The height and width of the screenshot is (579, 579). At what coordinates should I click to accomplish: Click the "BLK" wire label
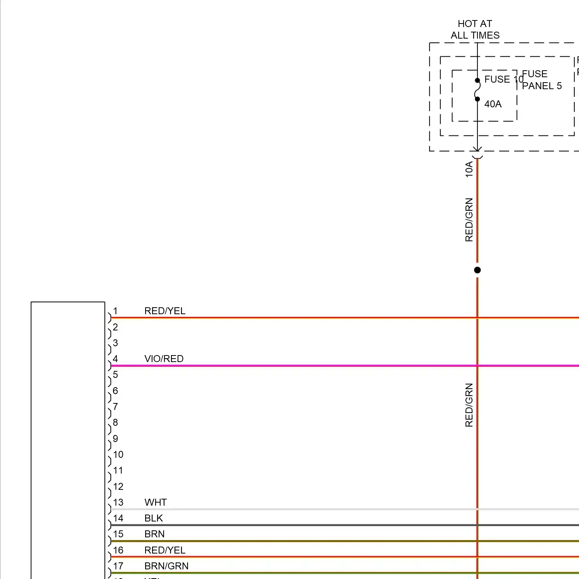[154, 518]
